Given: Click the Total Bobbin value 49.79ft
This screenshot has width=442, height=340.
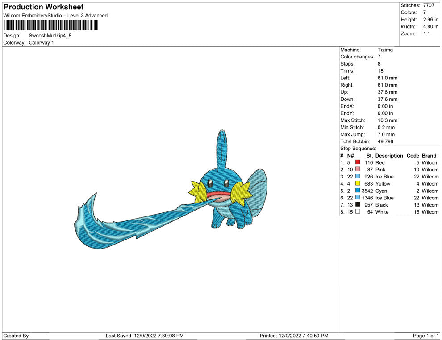Looking at the screenshot, I should (386, 141).
